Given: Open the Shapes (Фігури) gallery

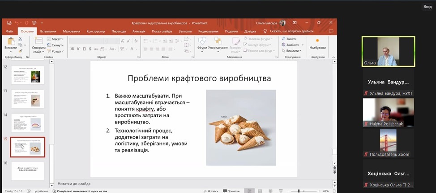Looking at the screenshot, I should point(202,42).
